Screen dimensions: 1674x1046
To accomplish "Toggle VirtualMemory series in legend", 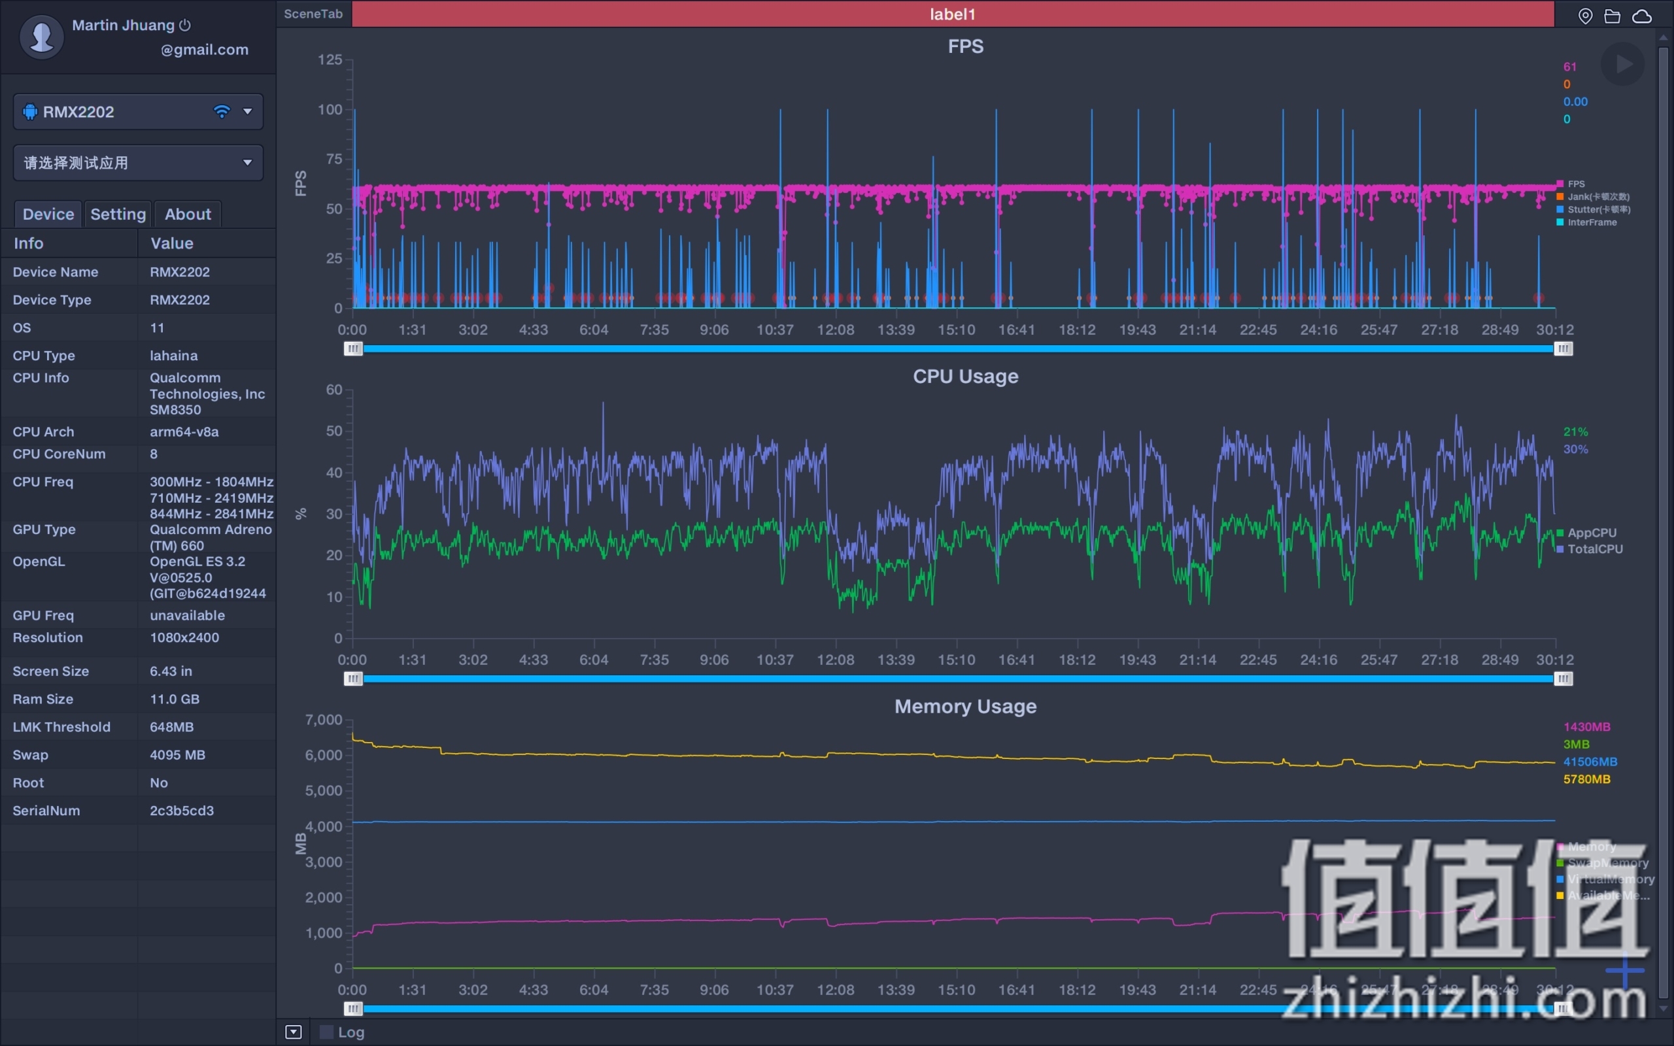I will pyautogui.click(x=1605, y=879).
